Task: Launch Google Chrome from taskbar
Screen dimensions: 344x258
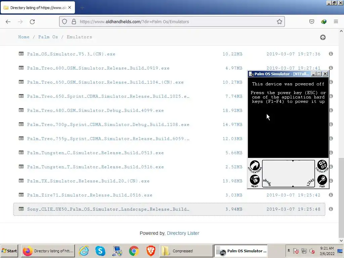Action: 134,251
